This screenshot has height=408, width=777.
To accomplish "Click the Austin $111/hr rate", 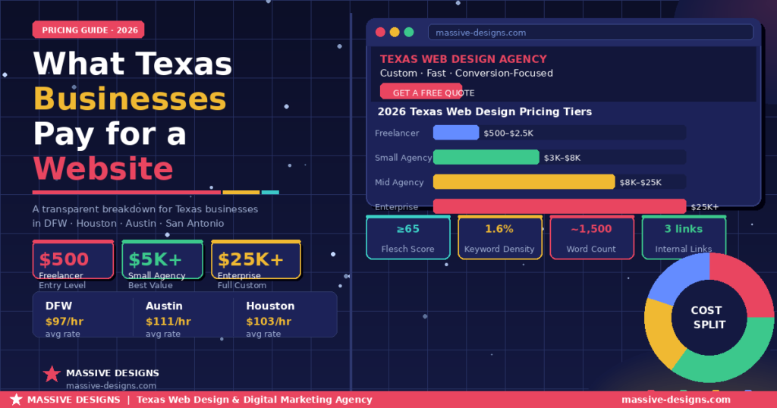I will coord(168,321).
